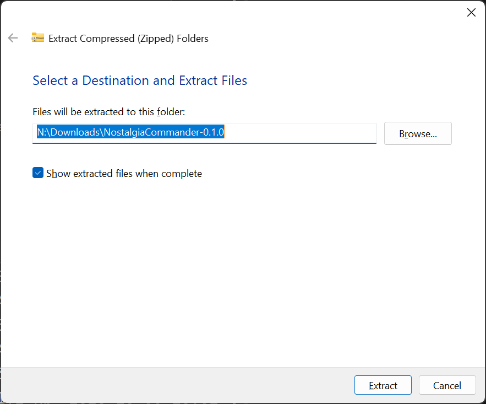Cancel the extraction dialog
Image resolution: width=486 pixels, height=404 pixels.
click(447, 385)
